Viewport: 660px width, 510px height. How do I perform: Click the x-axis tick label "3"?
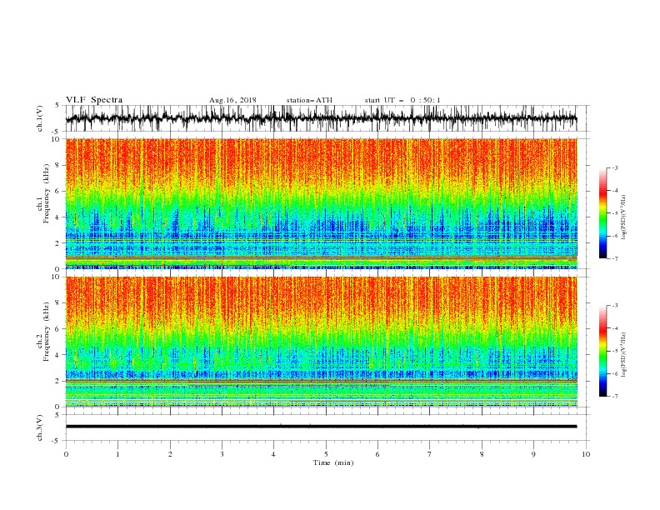pos(222,454)
